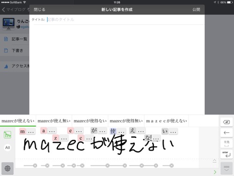Expand writing area with the up chevron
This screenshot has height=176, width=234.
coord(214,161)
